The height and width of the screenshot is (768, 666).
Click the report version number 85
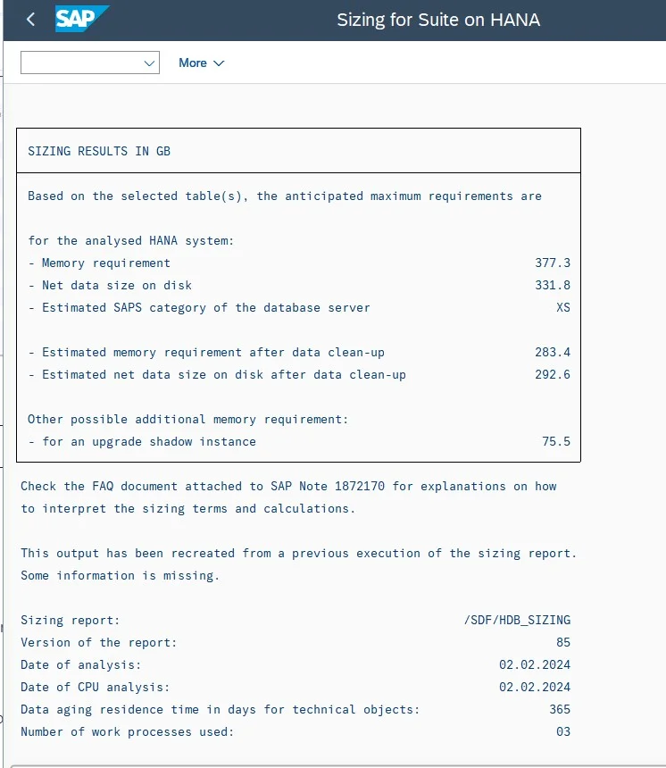[x=563, y=643]
